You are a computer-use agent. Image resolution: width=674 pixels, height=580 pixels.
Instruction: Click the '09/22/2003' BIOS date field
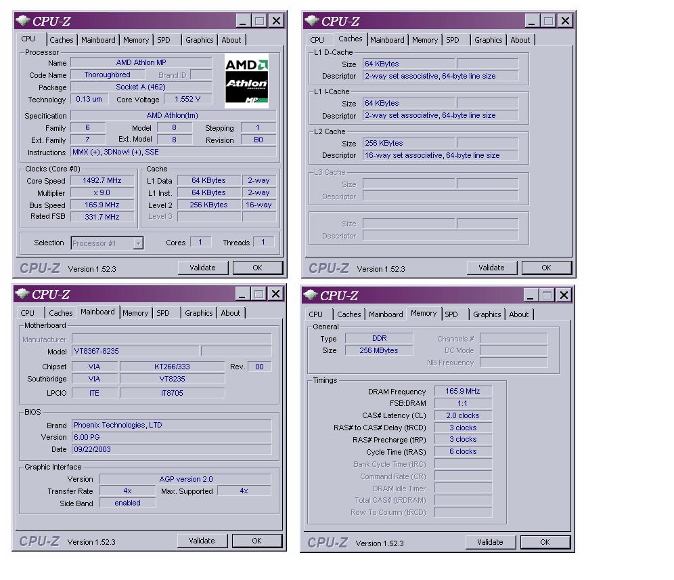pyautogui.click(x=171, y=449)
